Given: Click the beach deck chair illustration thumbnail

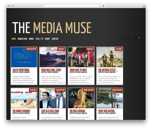Looking at the screenshot, I should click(x=24, y=98).
